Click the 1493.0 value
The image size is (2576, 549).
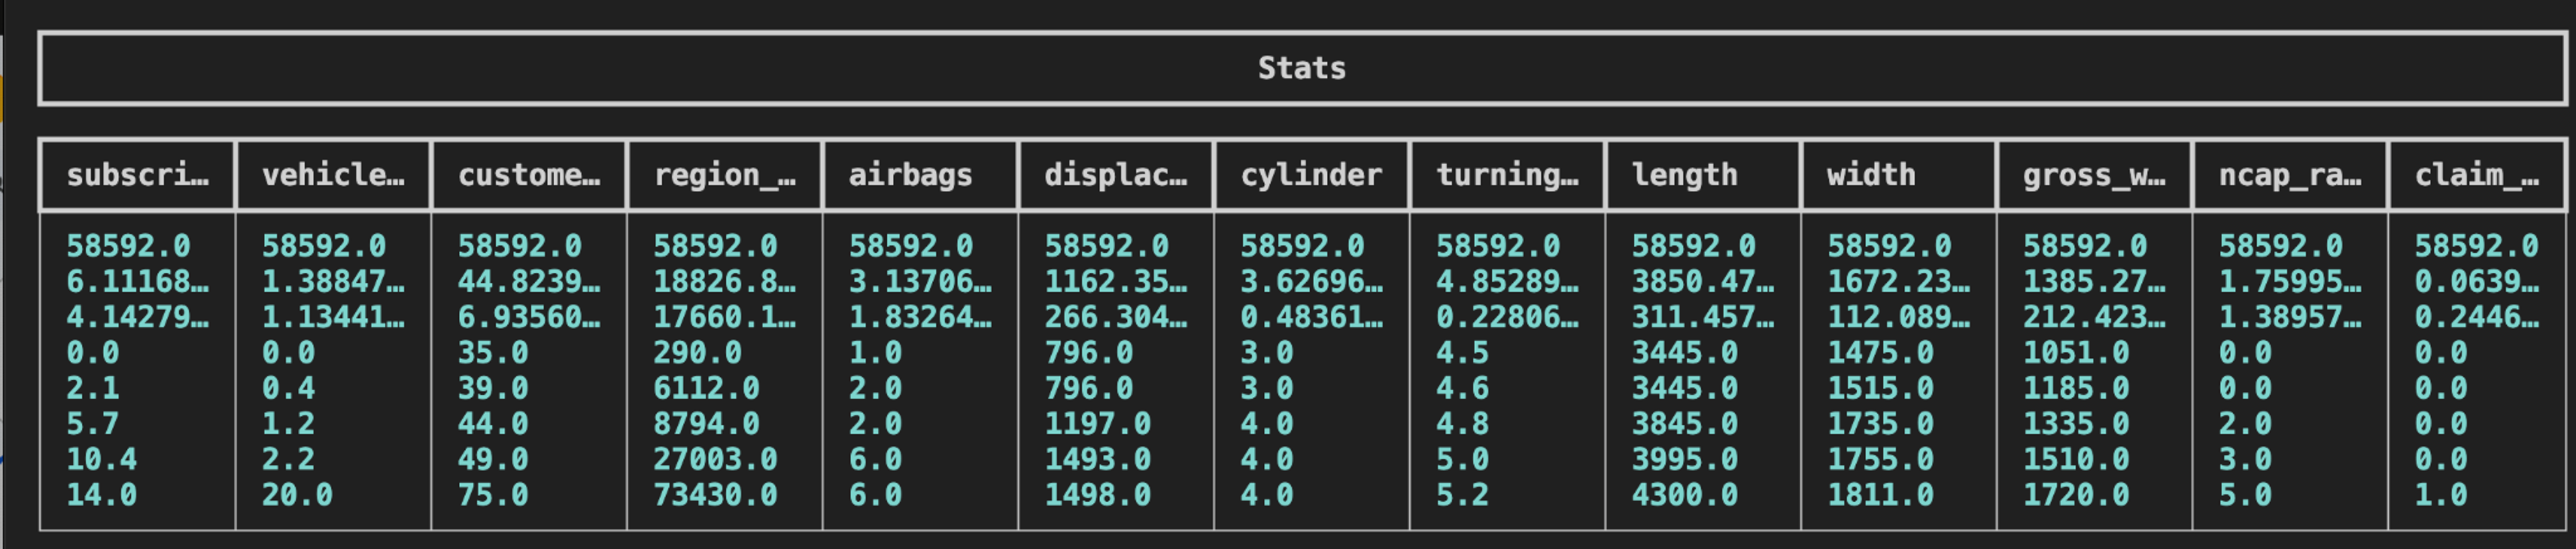coord(1098,459)
